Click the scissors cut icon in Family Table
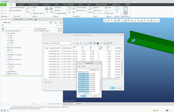174x112 pixels. [77, 43]
